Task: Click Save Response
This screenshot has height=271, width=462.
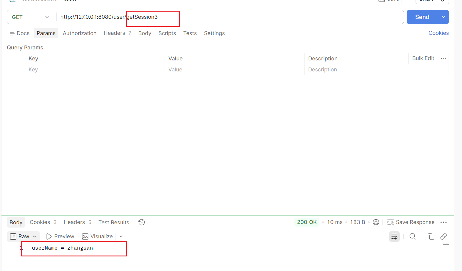Action: point(411,222)
